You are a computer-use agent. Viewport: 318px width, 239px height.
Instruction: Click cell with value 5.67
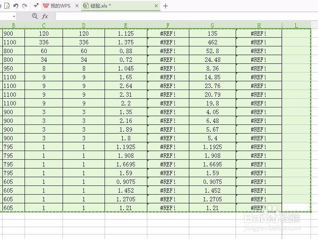[x=212, y=130]
